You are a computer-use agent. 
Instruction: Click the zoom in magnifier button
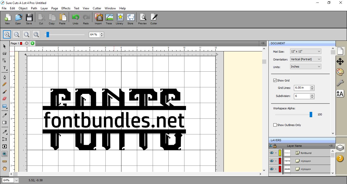7,34
